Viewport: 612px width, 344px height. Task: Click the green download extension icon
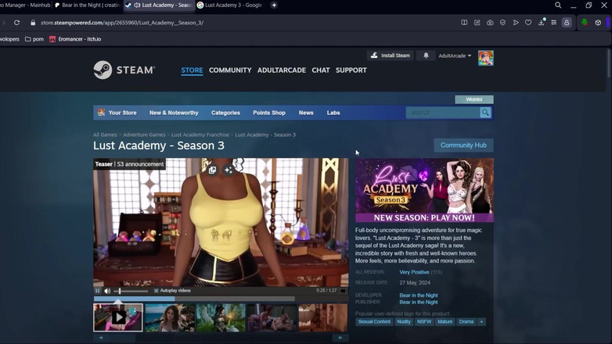click(585, 23)
